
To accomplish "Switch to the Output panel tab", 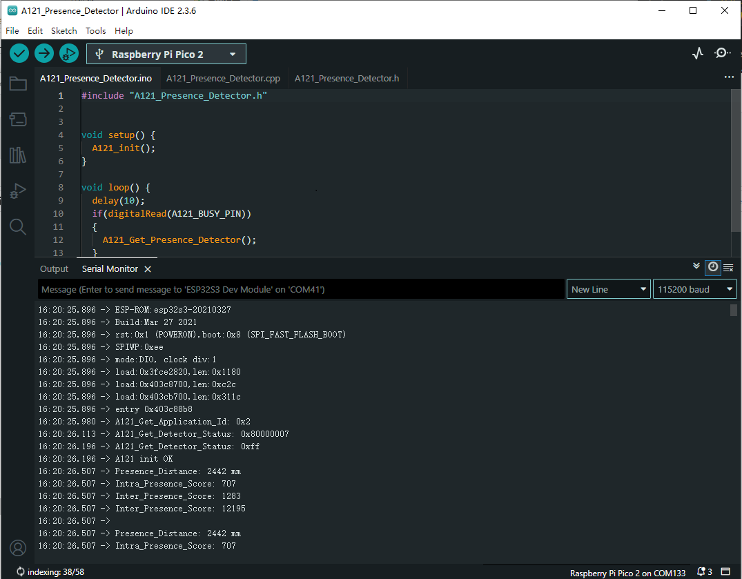I will tap(54, 268).
